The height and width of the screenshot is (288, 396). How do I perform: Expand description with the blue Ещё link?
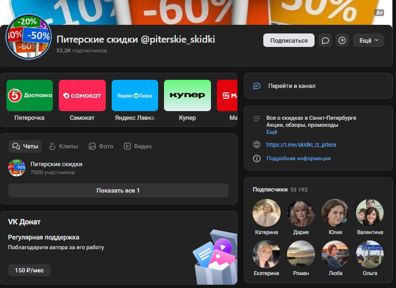[272, 132]
